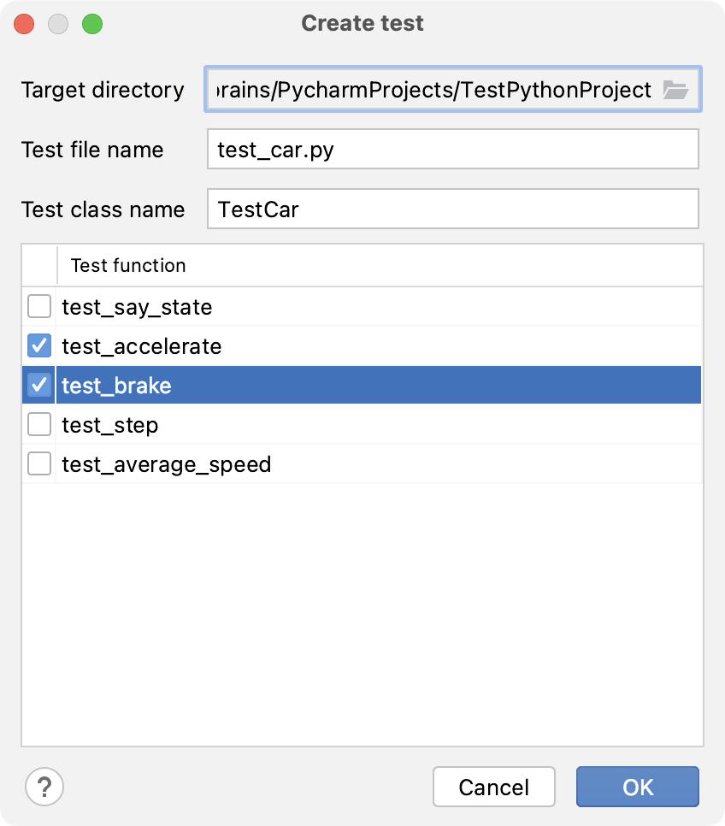Select the highlighted test_brake row
725x826 pixels.
171,385
